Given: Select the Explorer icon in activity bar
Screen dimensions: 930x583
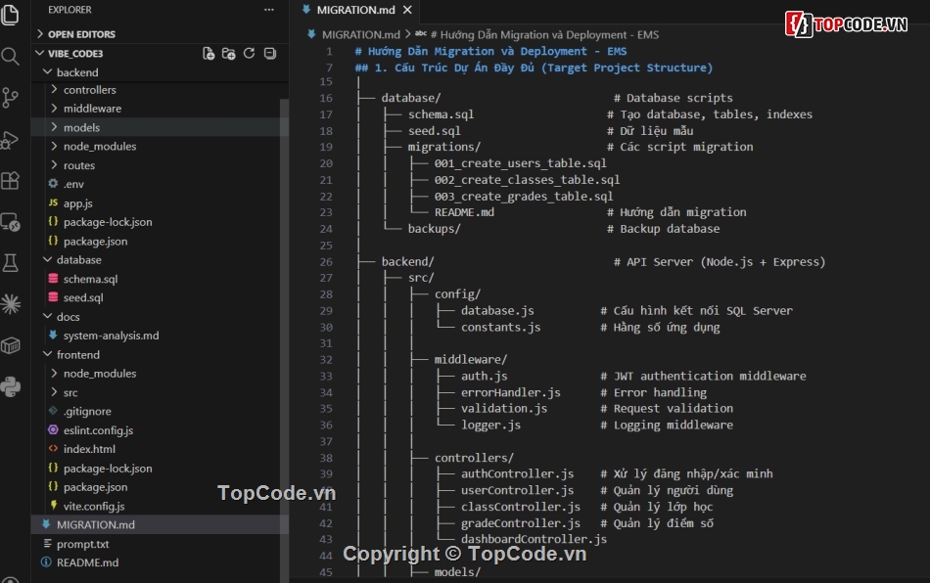Looking at the screenshot, I should tap(11, 12).
